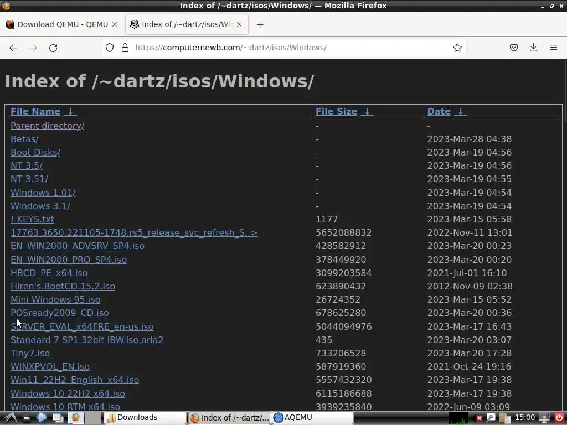Screen dimensions: 567x425
Task: Download Win11_22H2_English_x64.iso
Action: click(75, 380)
